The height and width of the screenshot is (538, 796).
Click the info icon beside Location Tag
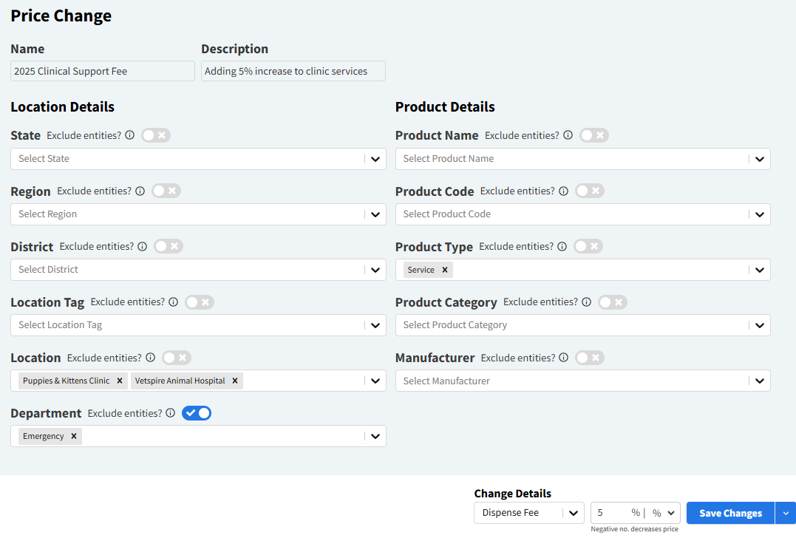(173, 302)
